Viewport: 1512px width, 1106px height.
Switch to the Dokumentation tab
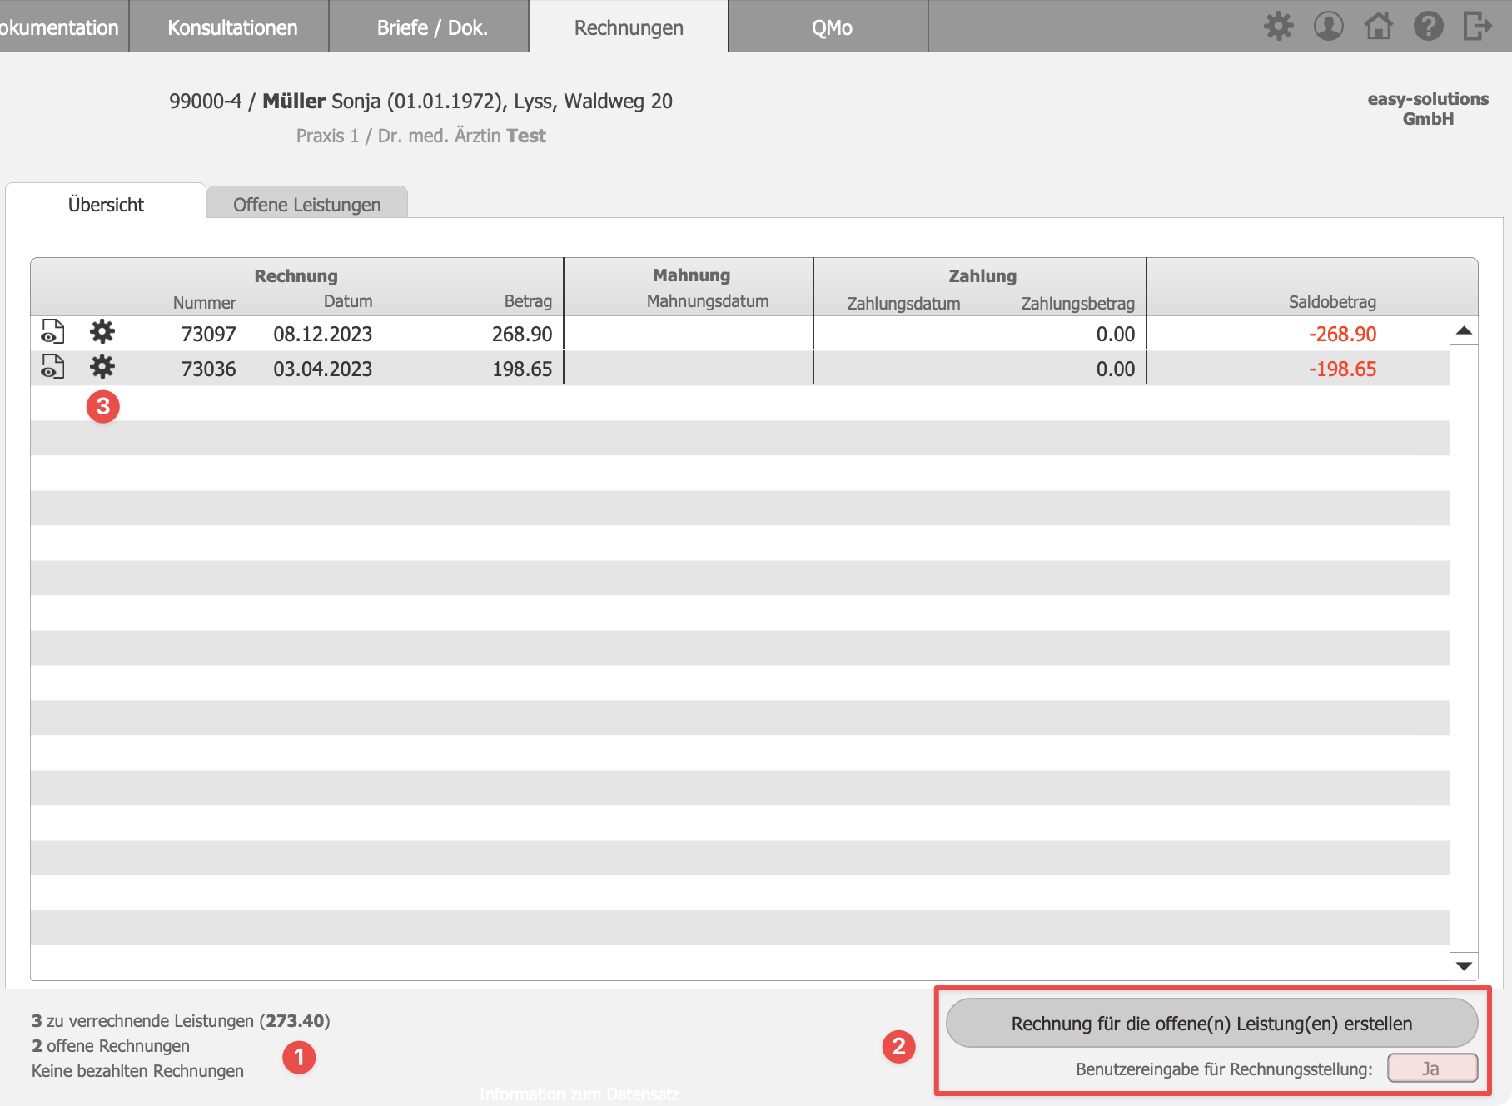pos(63,27)
